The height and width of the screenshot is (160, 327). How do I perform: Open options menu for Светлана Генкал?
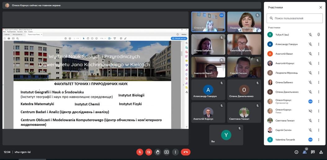pyautogui.click(x=319, y=120)
